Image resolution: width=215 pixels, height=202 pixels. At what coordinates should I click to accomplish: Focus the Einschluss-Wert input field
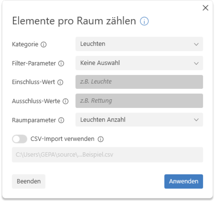(139, 82)
